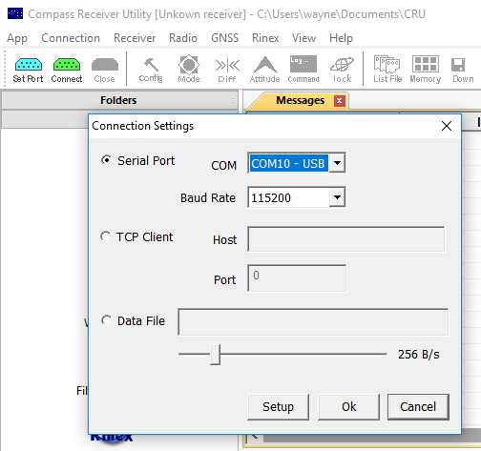Open the List File toolbar icon
This screenshot has height=451, width=481.
point(387,70)
